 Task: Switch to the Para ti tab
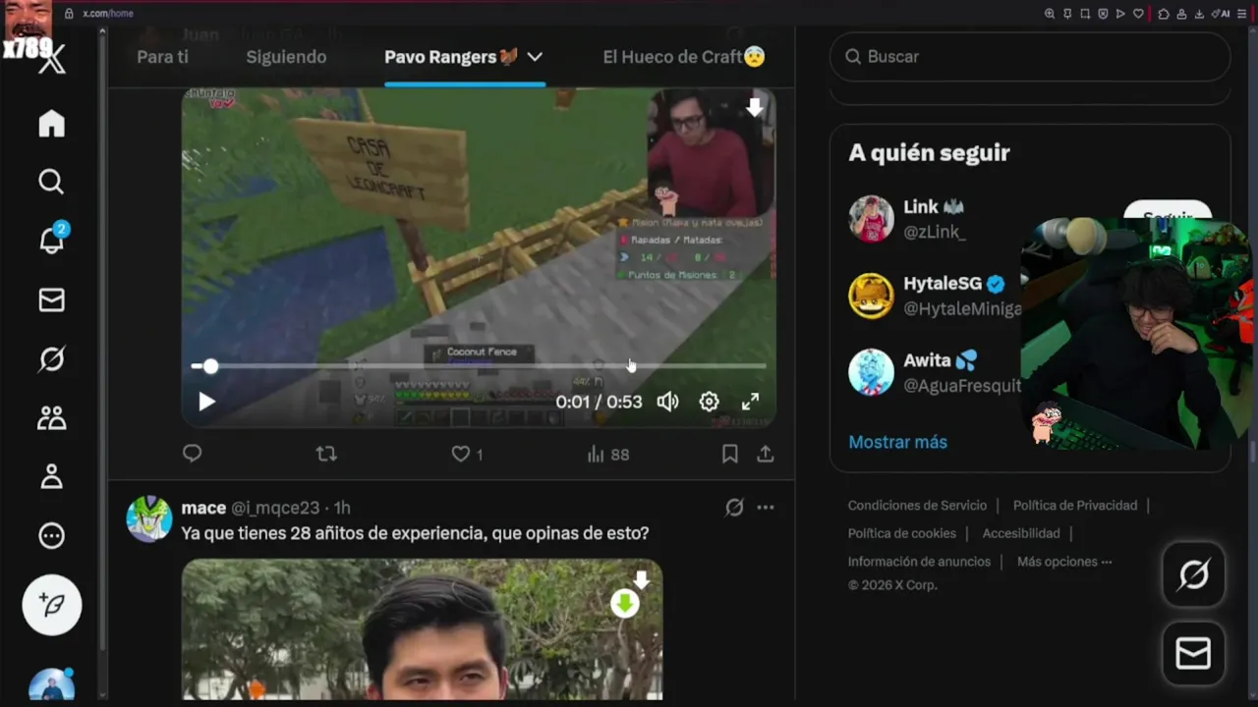[x=162, y=57]
